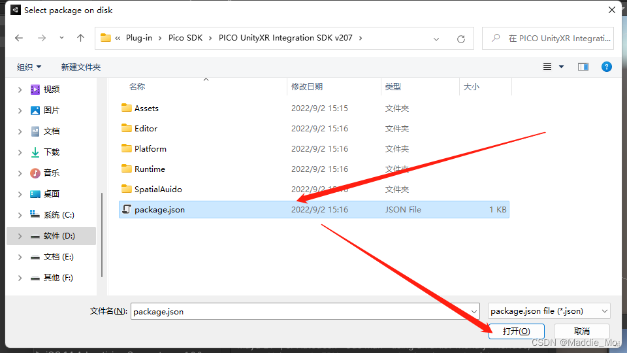Open the view options dropdown arrow
627x353 pixels.
tap(561, 67)
